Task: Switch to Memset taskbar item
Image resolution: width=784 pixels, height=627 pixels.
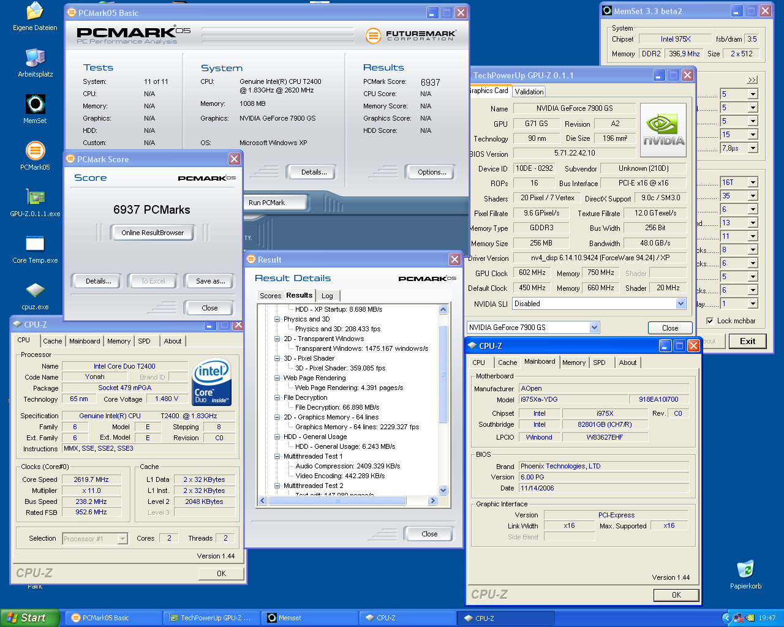Action: coord(311,618)
